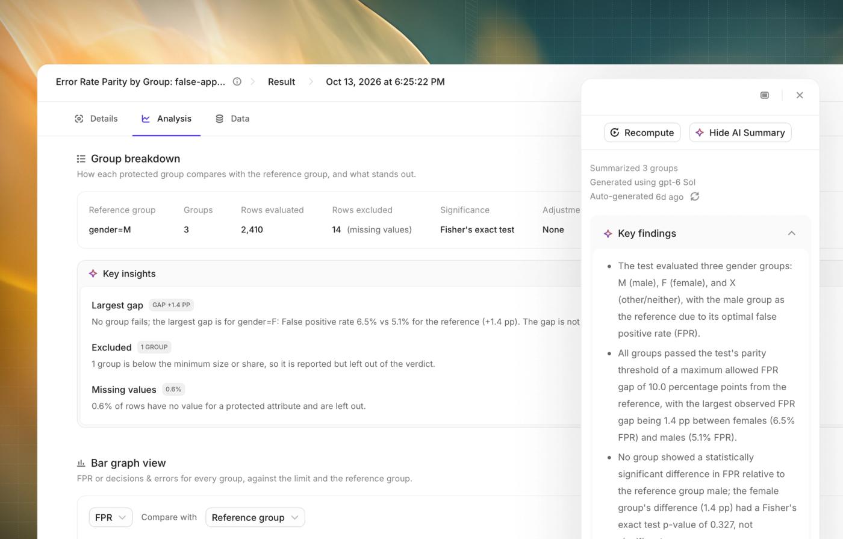Select the Analysis tab
This screenshot has width=843, height=539.
167,119
